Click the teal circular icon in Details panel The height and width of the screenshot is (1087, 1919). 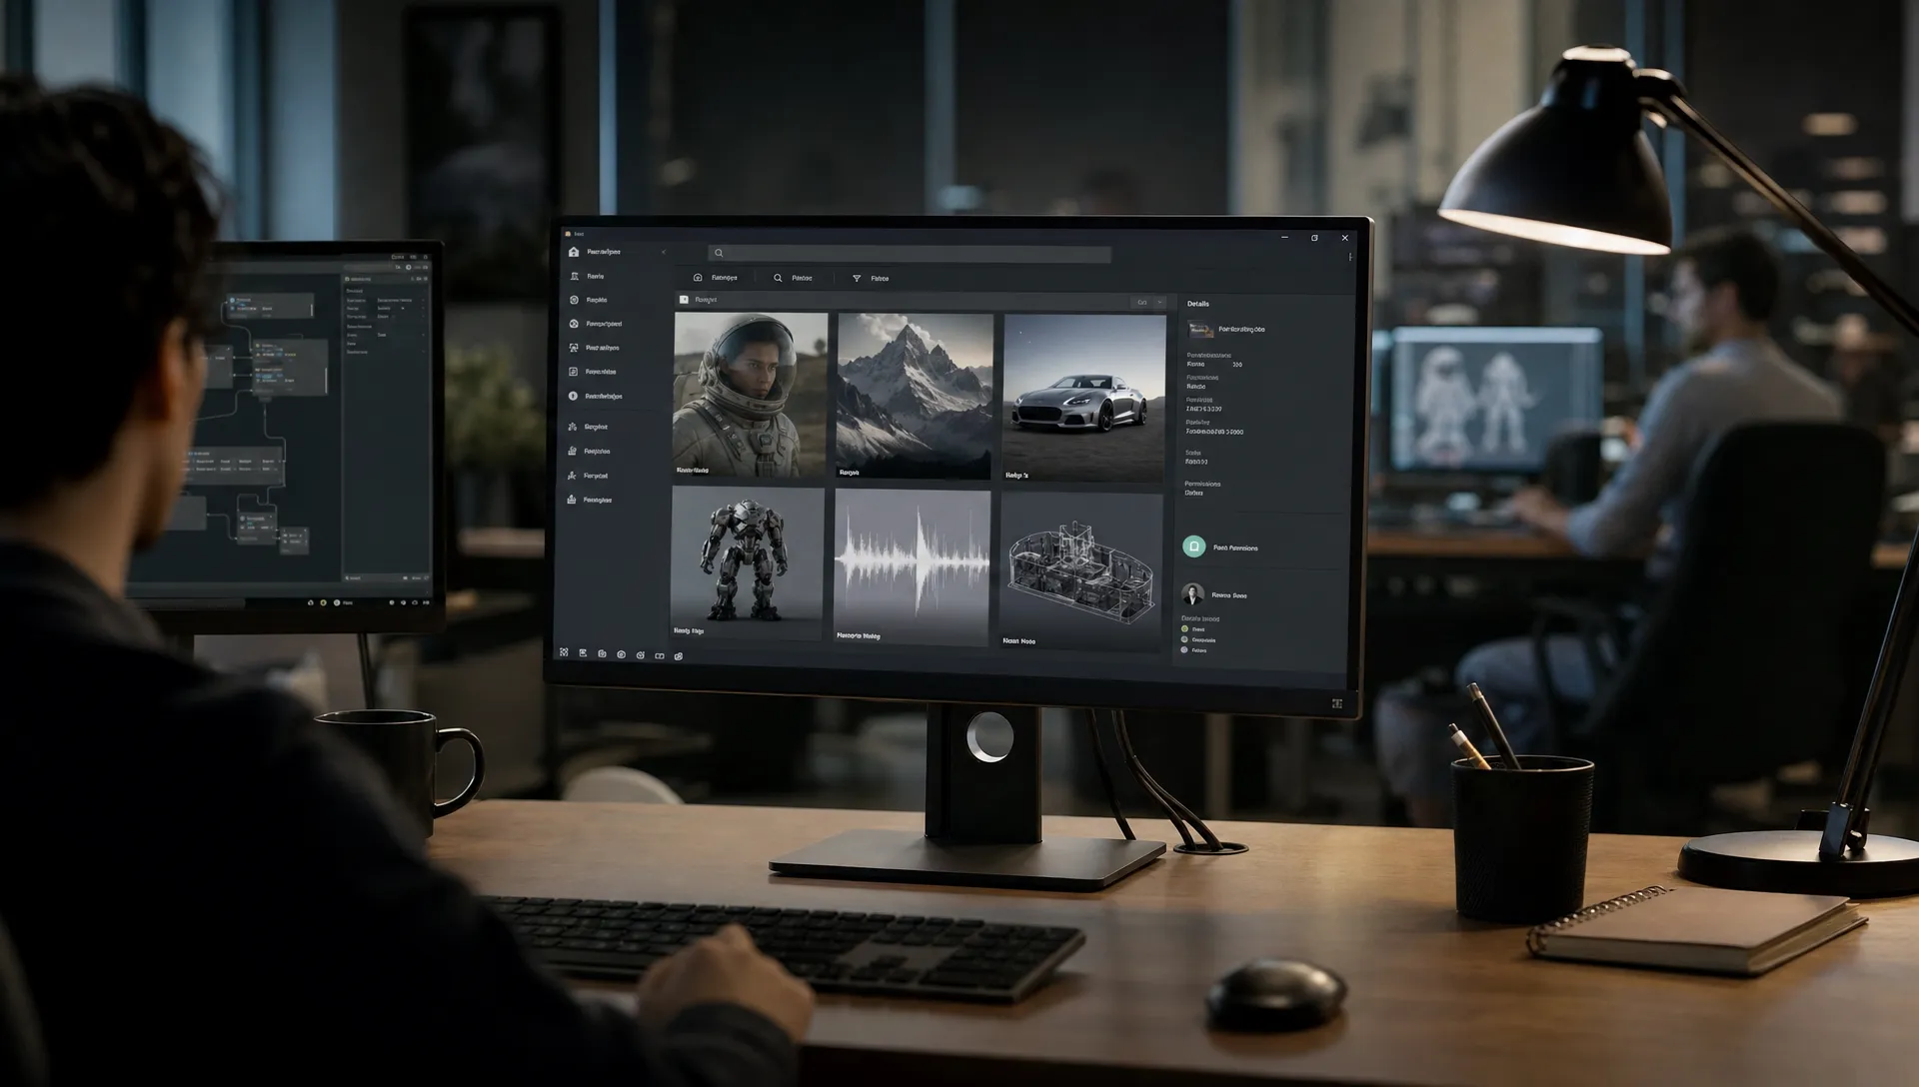pos(1193,546)
